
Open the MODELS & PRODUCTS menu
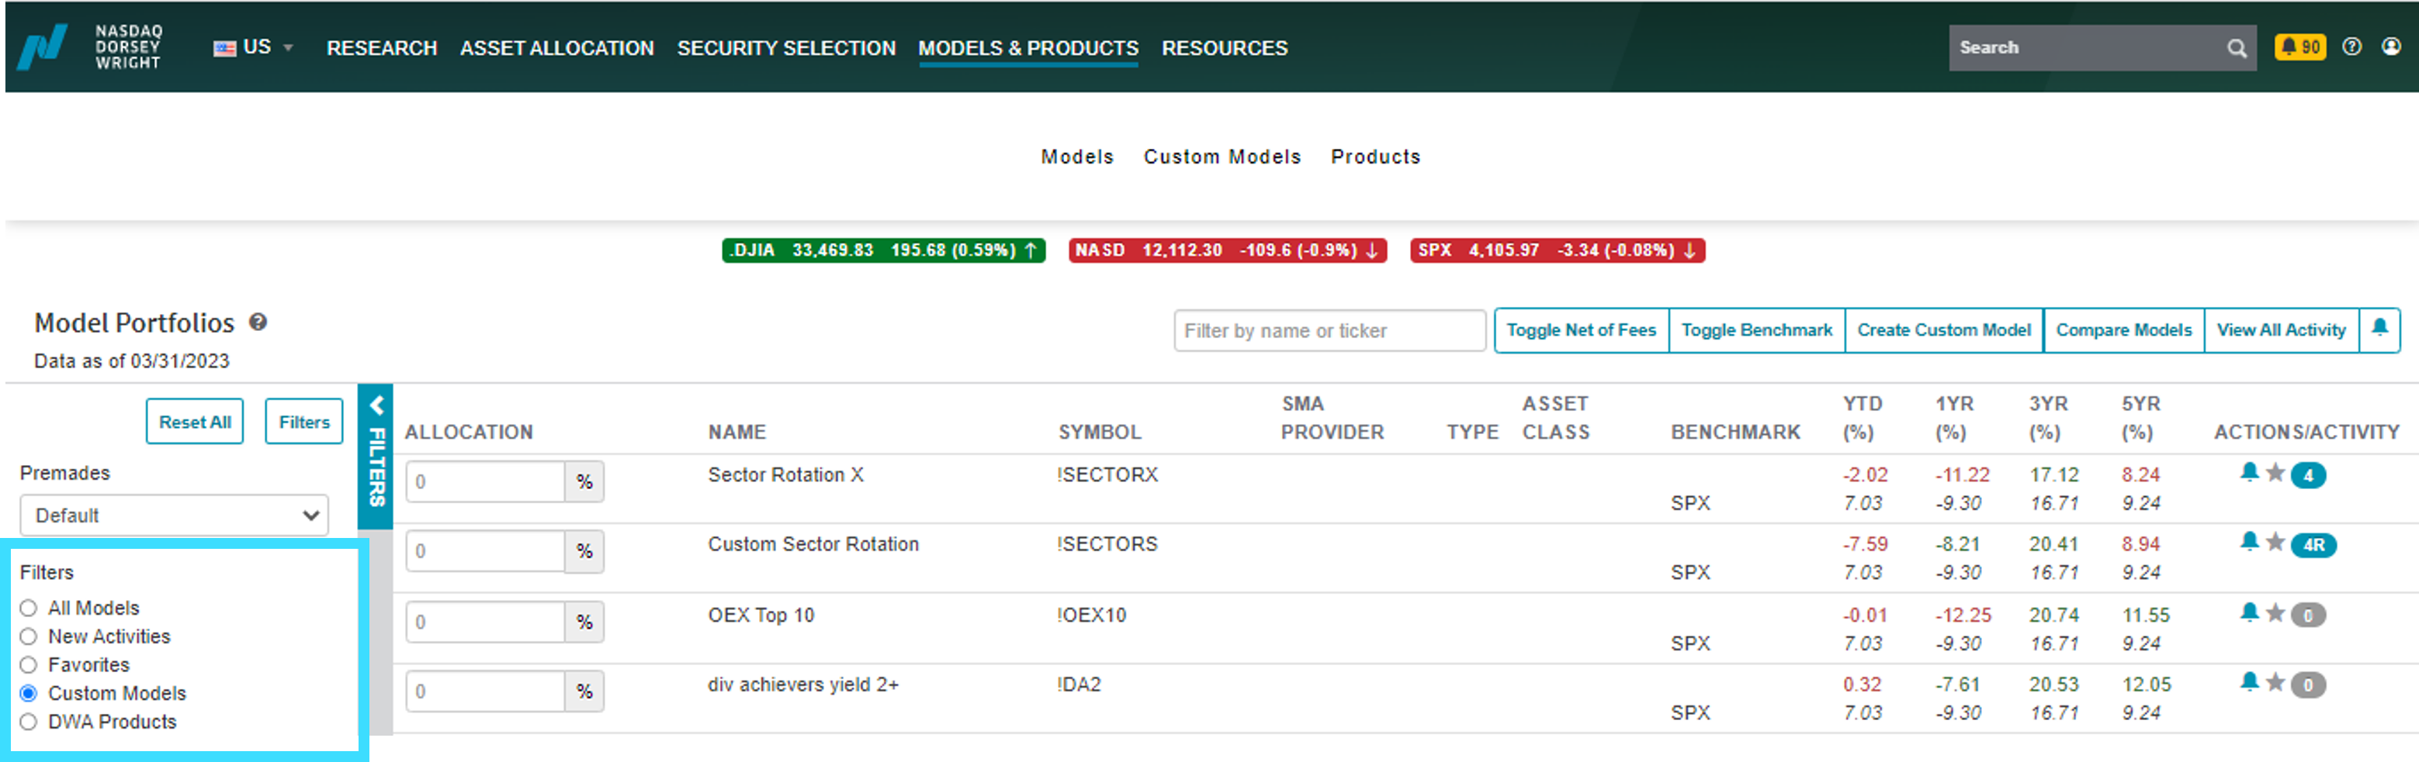1028,48
